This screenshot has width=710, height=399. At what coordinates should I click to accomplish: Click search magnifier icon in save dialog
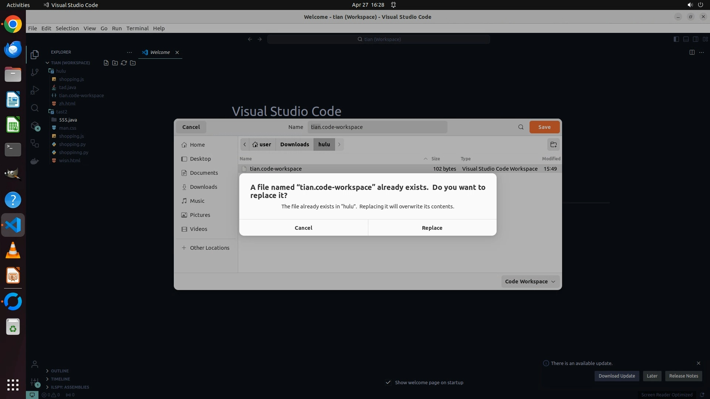pyautogui.click(x=521, y=127)
